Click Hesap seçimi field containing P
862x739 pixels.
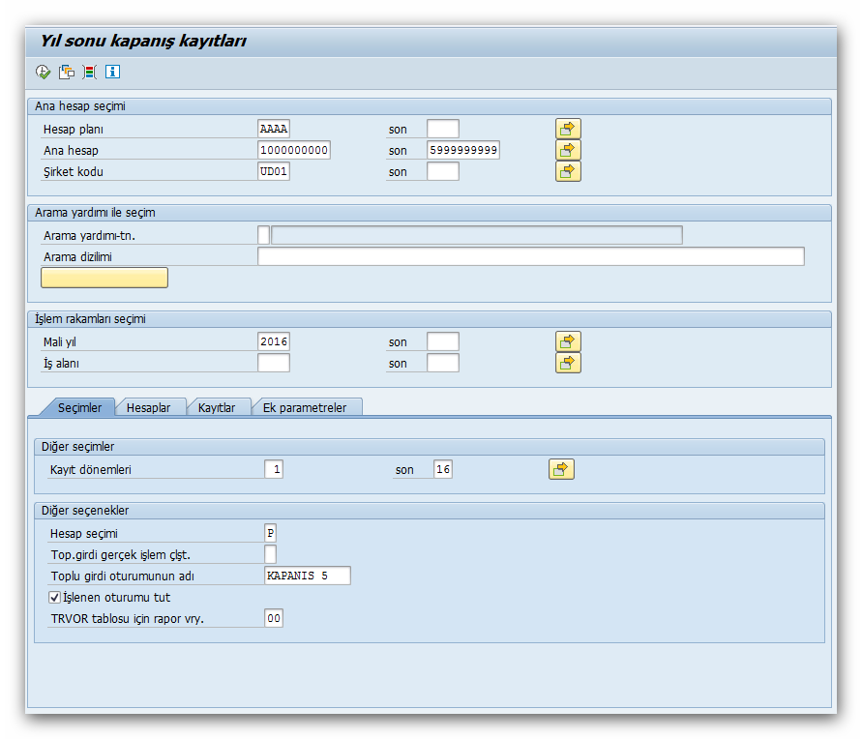click(271, 533)
